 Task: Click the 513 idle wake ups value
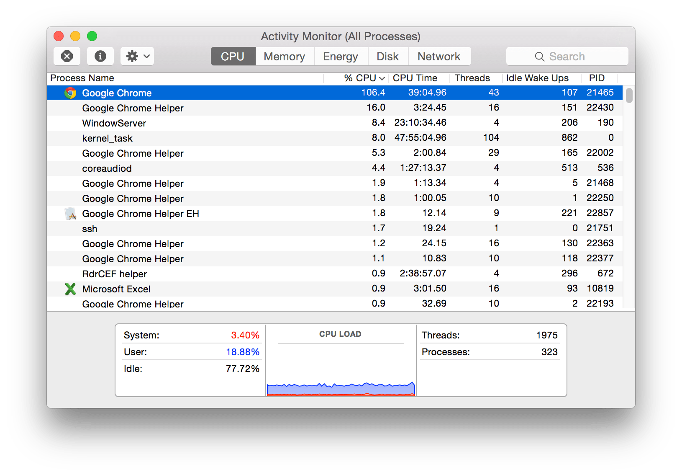pyautogui.click(x=569, y=168)
